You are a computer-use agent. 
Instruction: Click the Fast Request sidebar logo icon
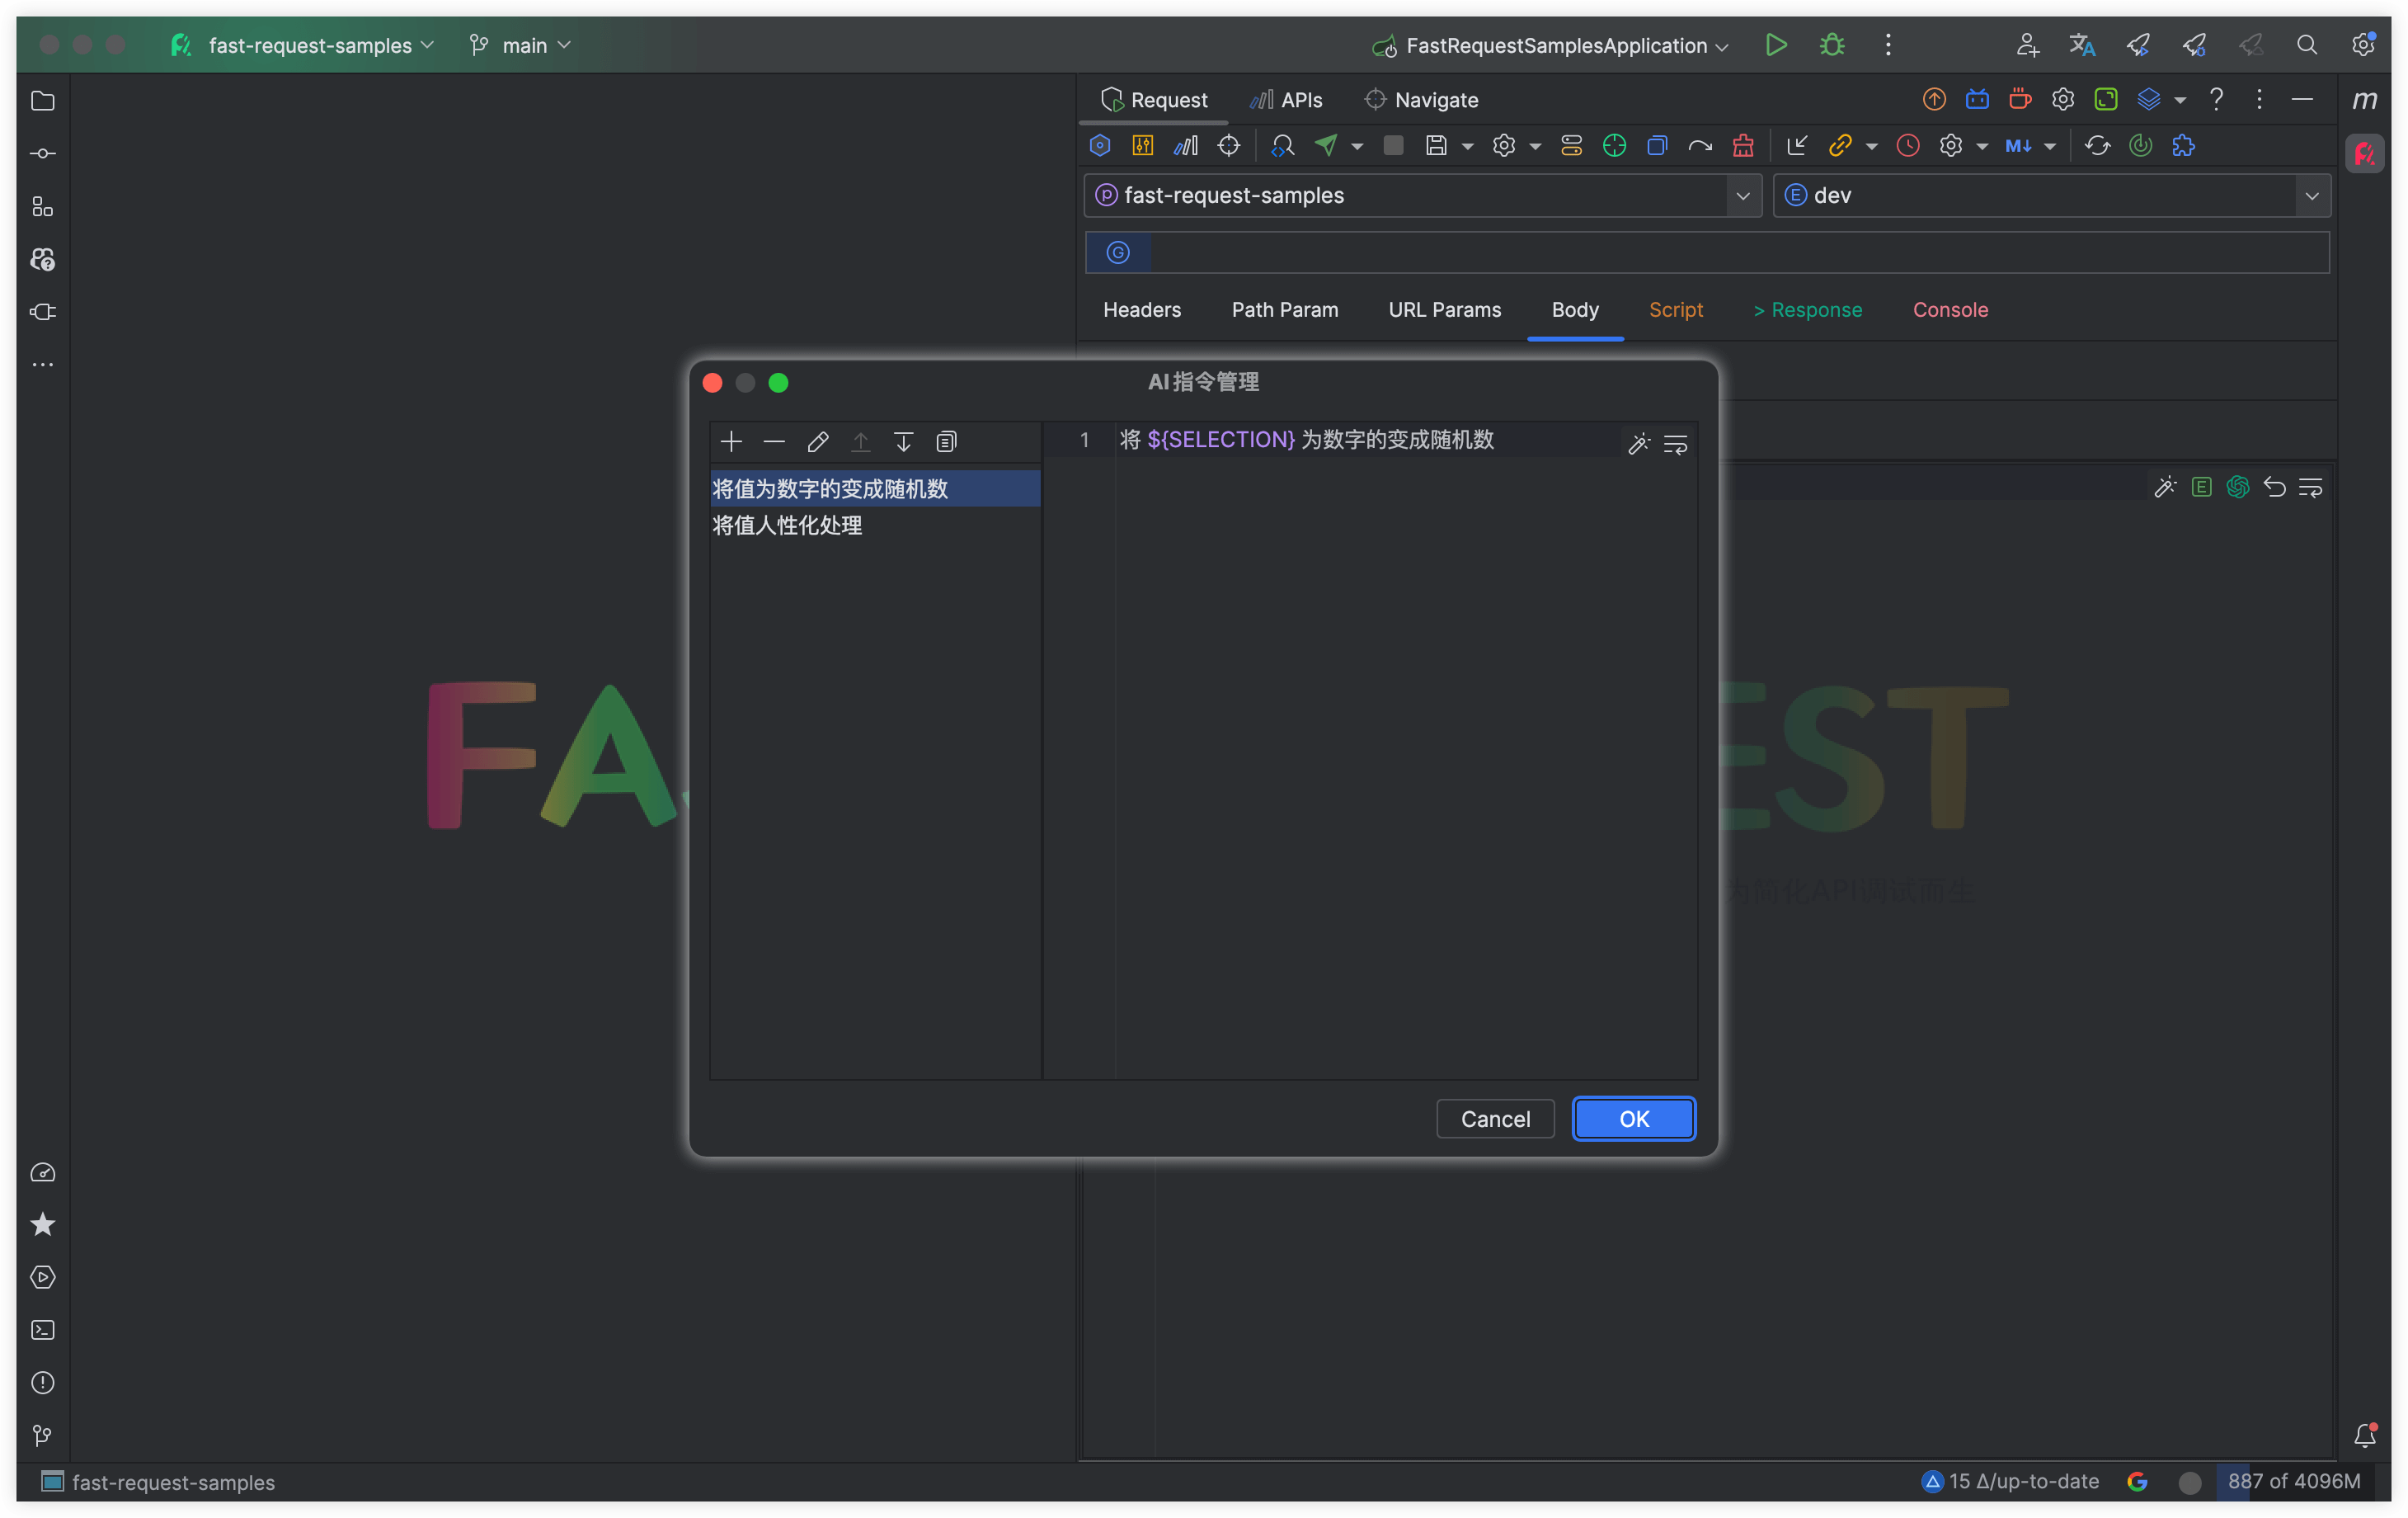[2364, 154]
